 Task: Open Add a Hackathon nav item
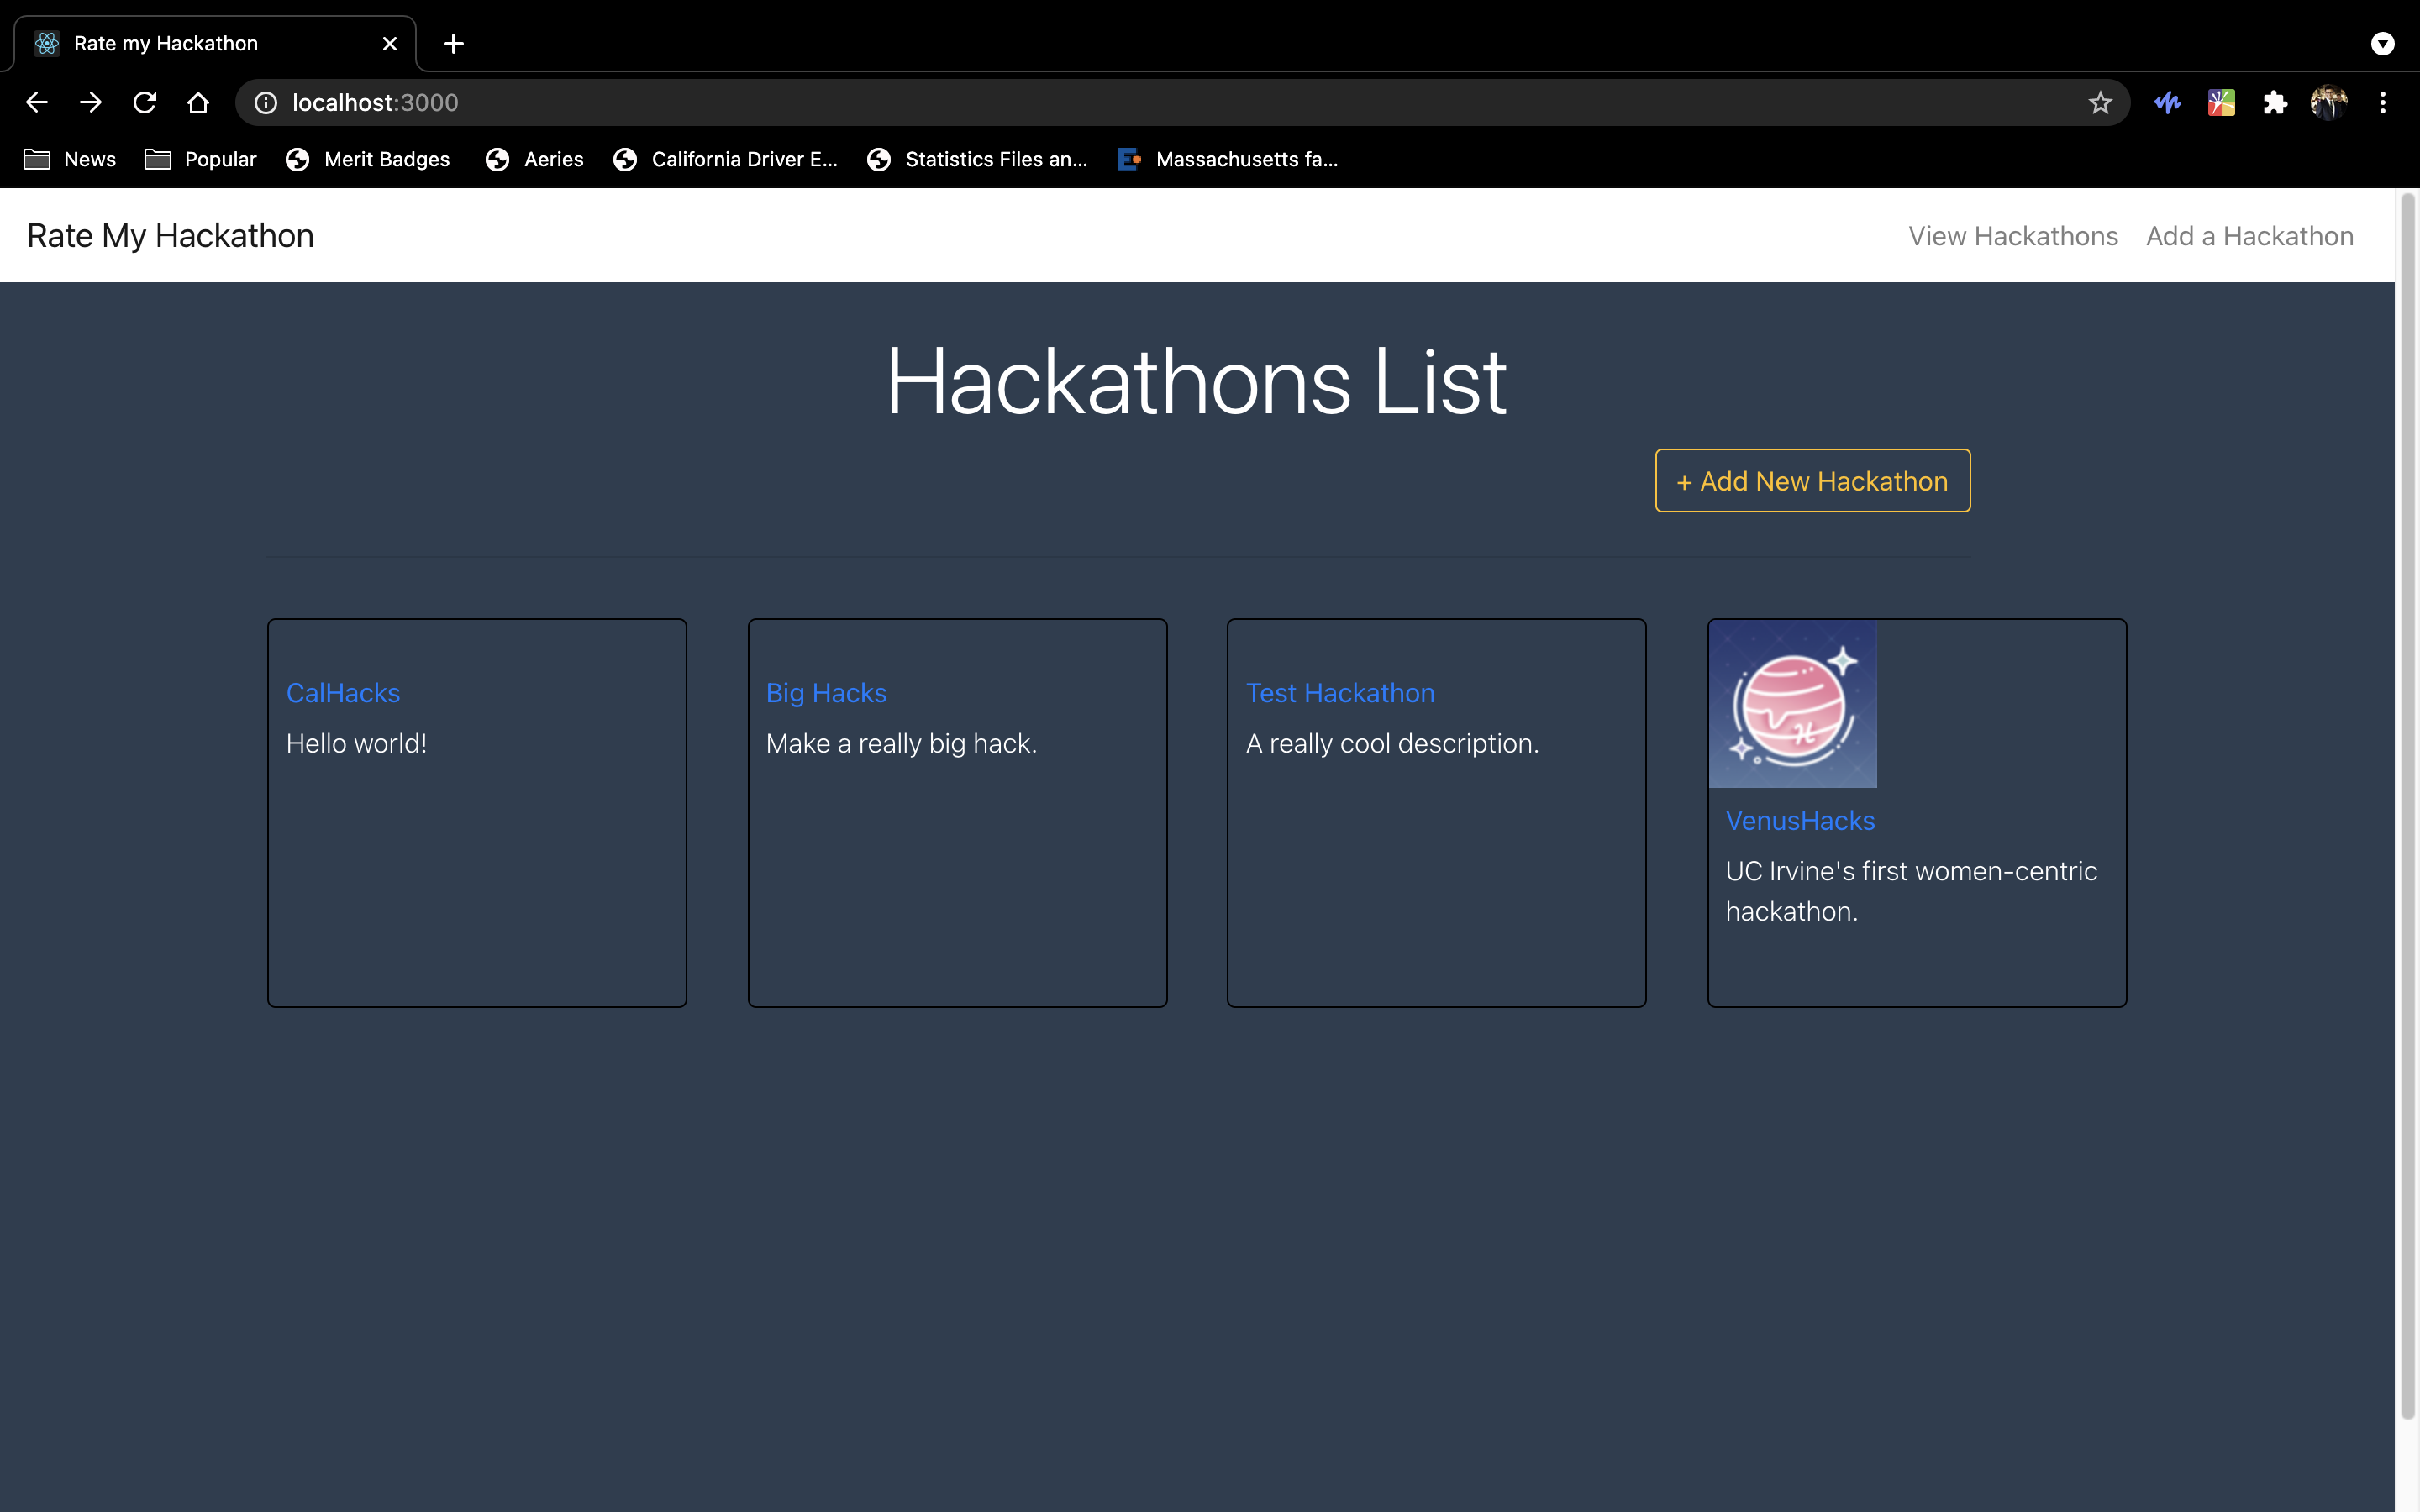[x=2249, y=236]
